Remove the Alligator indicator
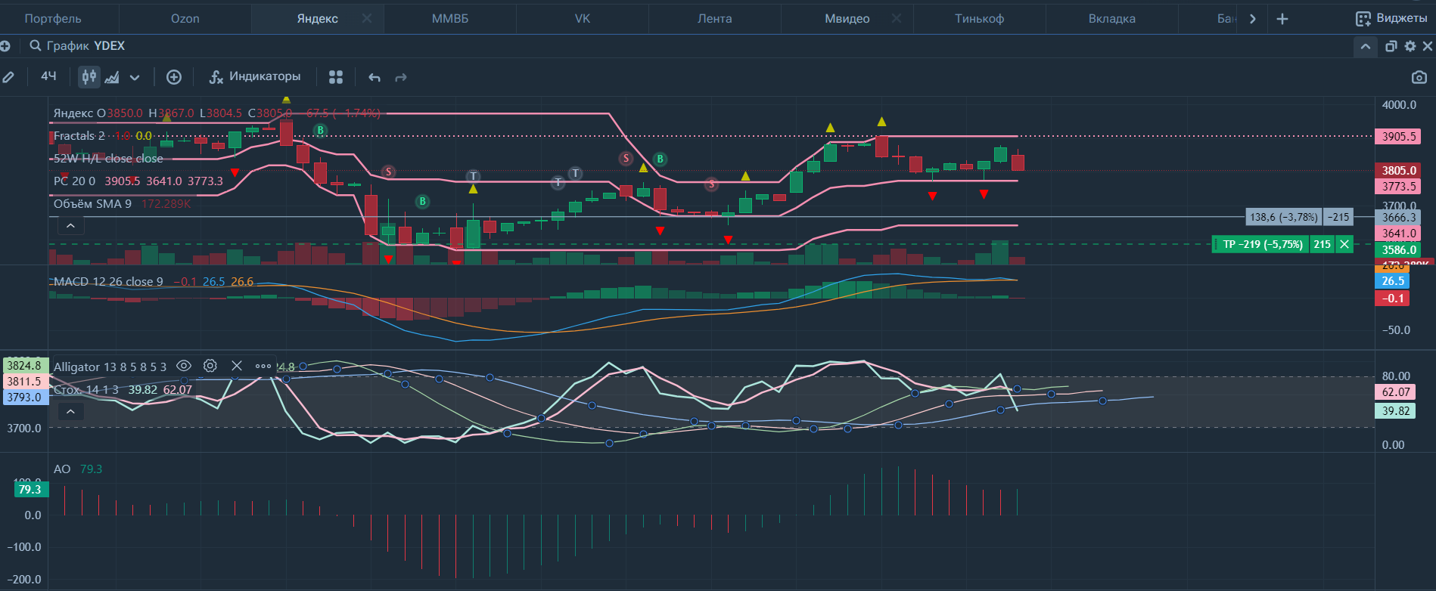This screenshot has width=1436, height=591. point(236,366)
